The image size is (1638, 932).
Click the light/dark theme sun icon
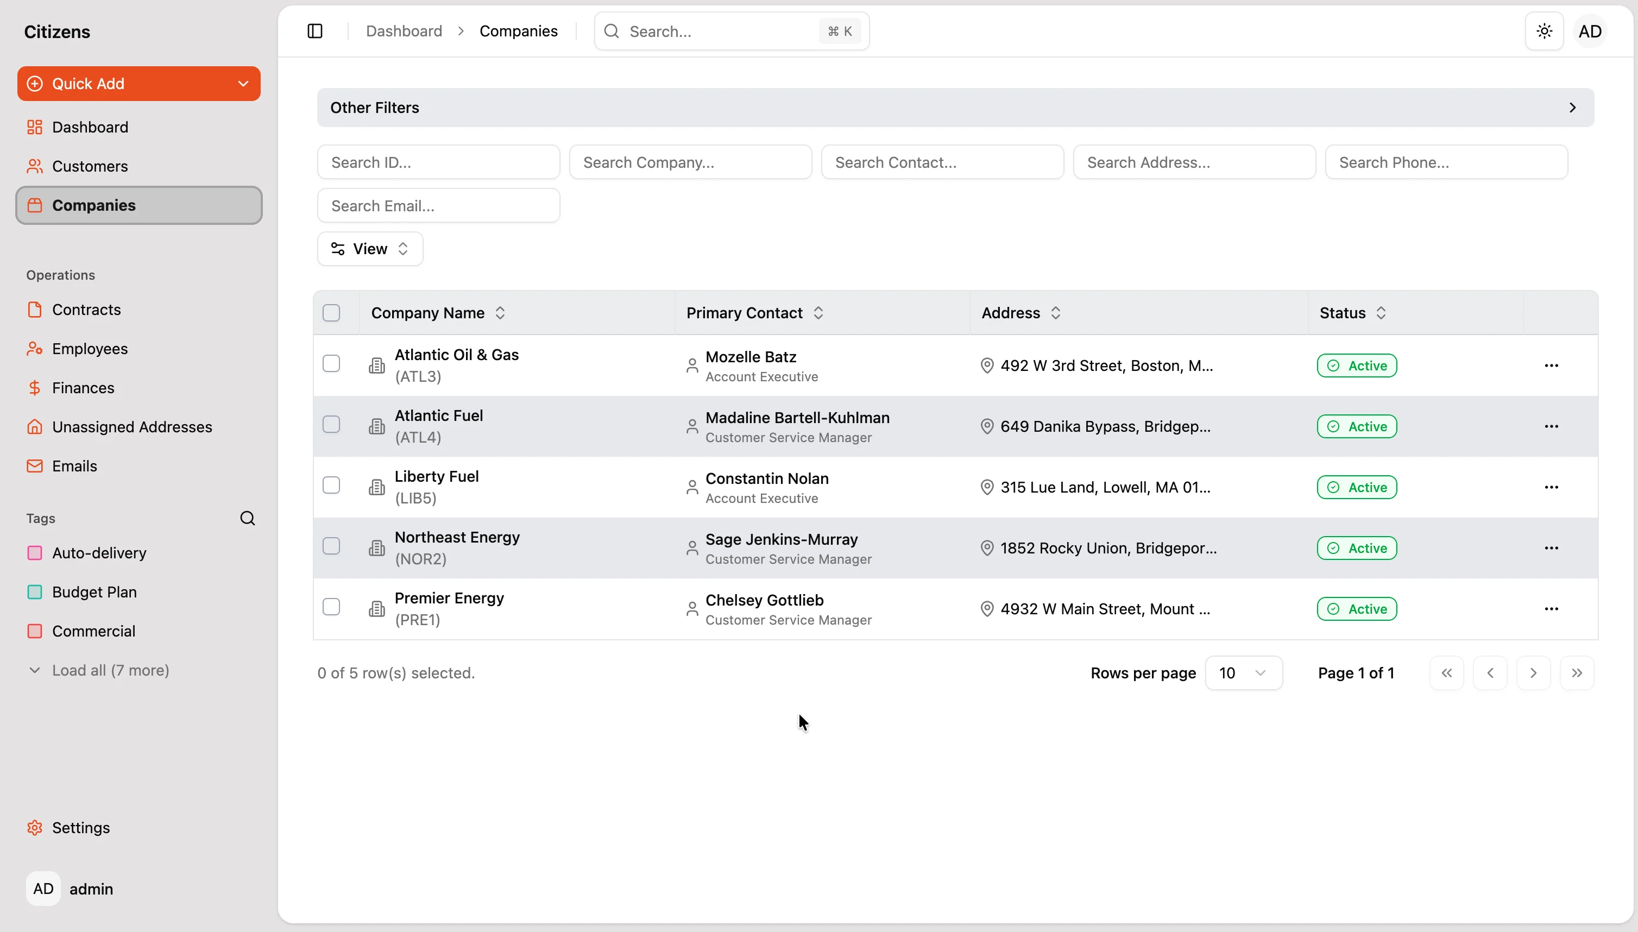click(x=1544, y=32)
